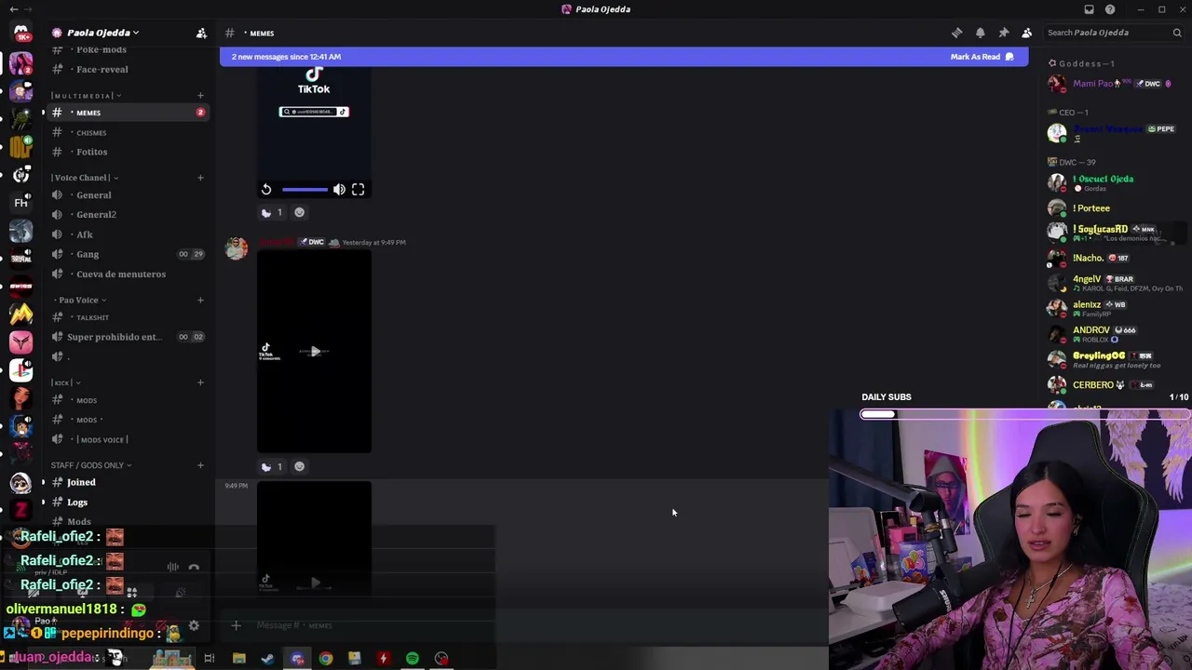The width and height of the screenshot is (1192, 670).
Task: Open Steam from the taskbar
Action: click(x=268, y=659)
